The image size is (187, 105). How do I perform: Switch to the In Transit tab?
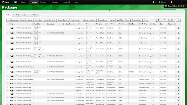(35, 15)
